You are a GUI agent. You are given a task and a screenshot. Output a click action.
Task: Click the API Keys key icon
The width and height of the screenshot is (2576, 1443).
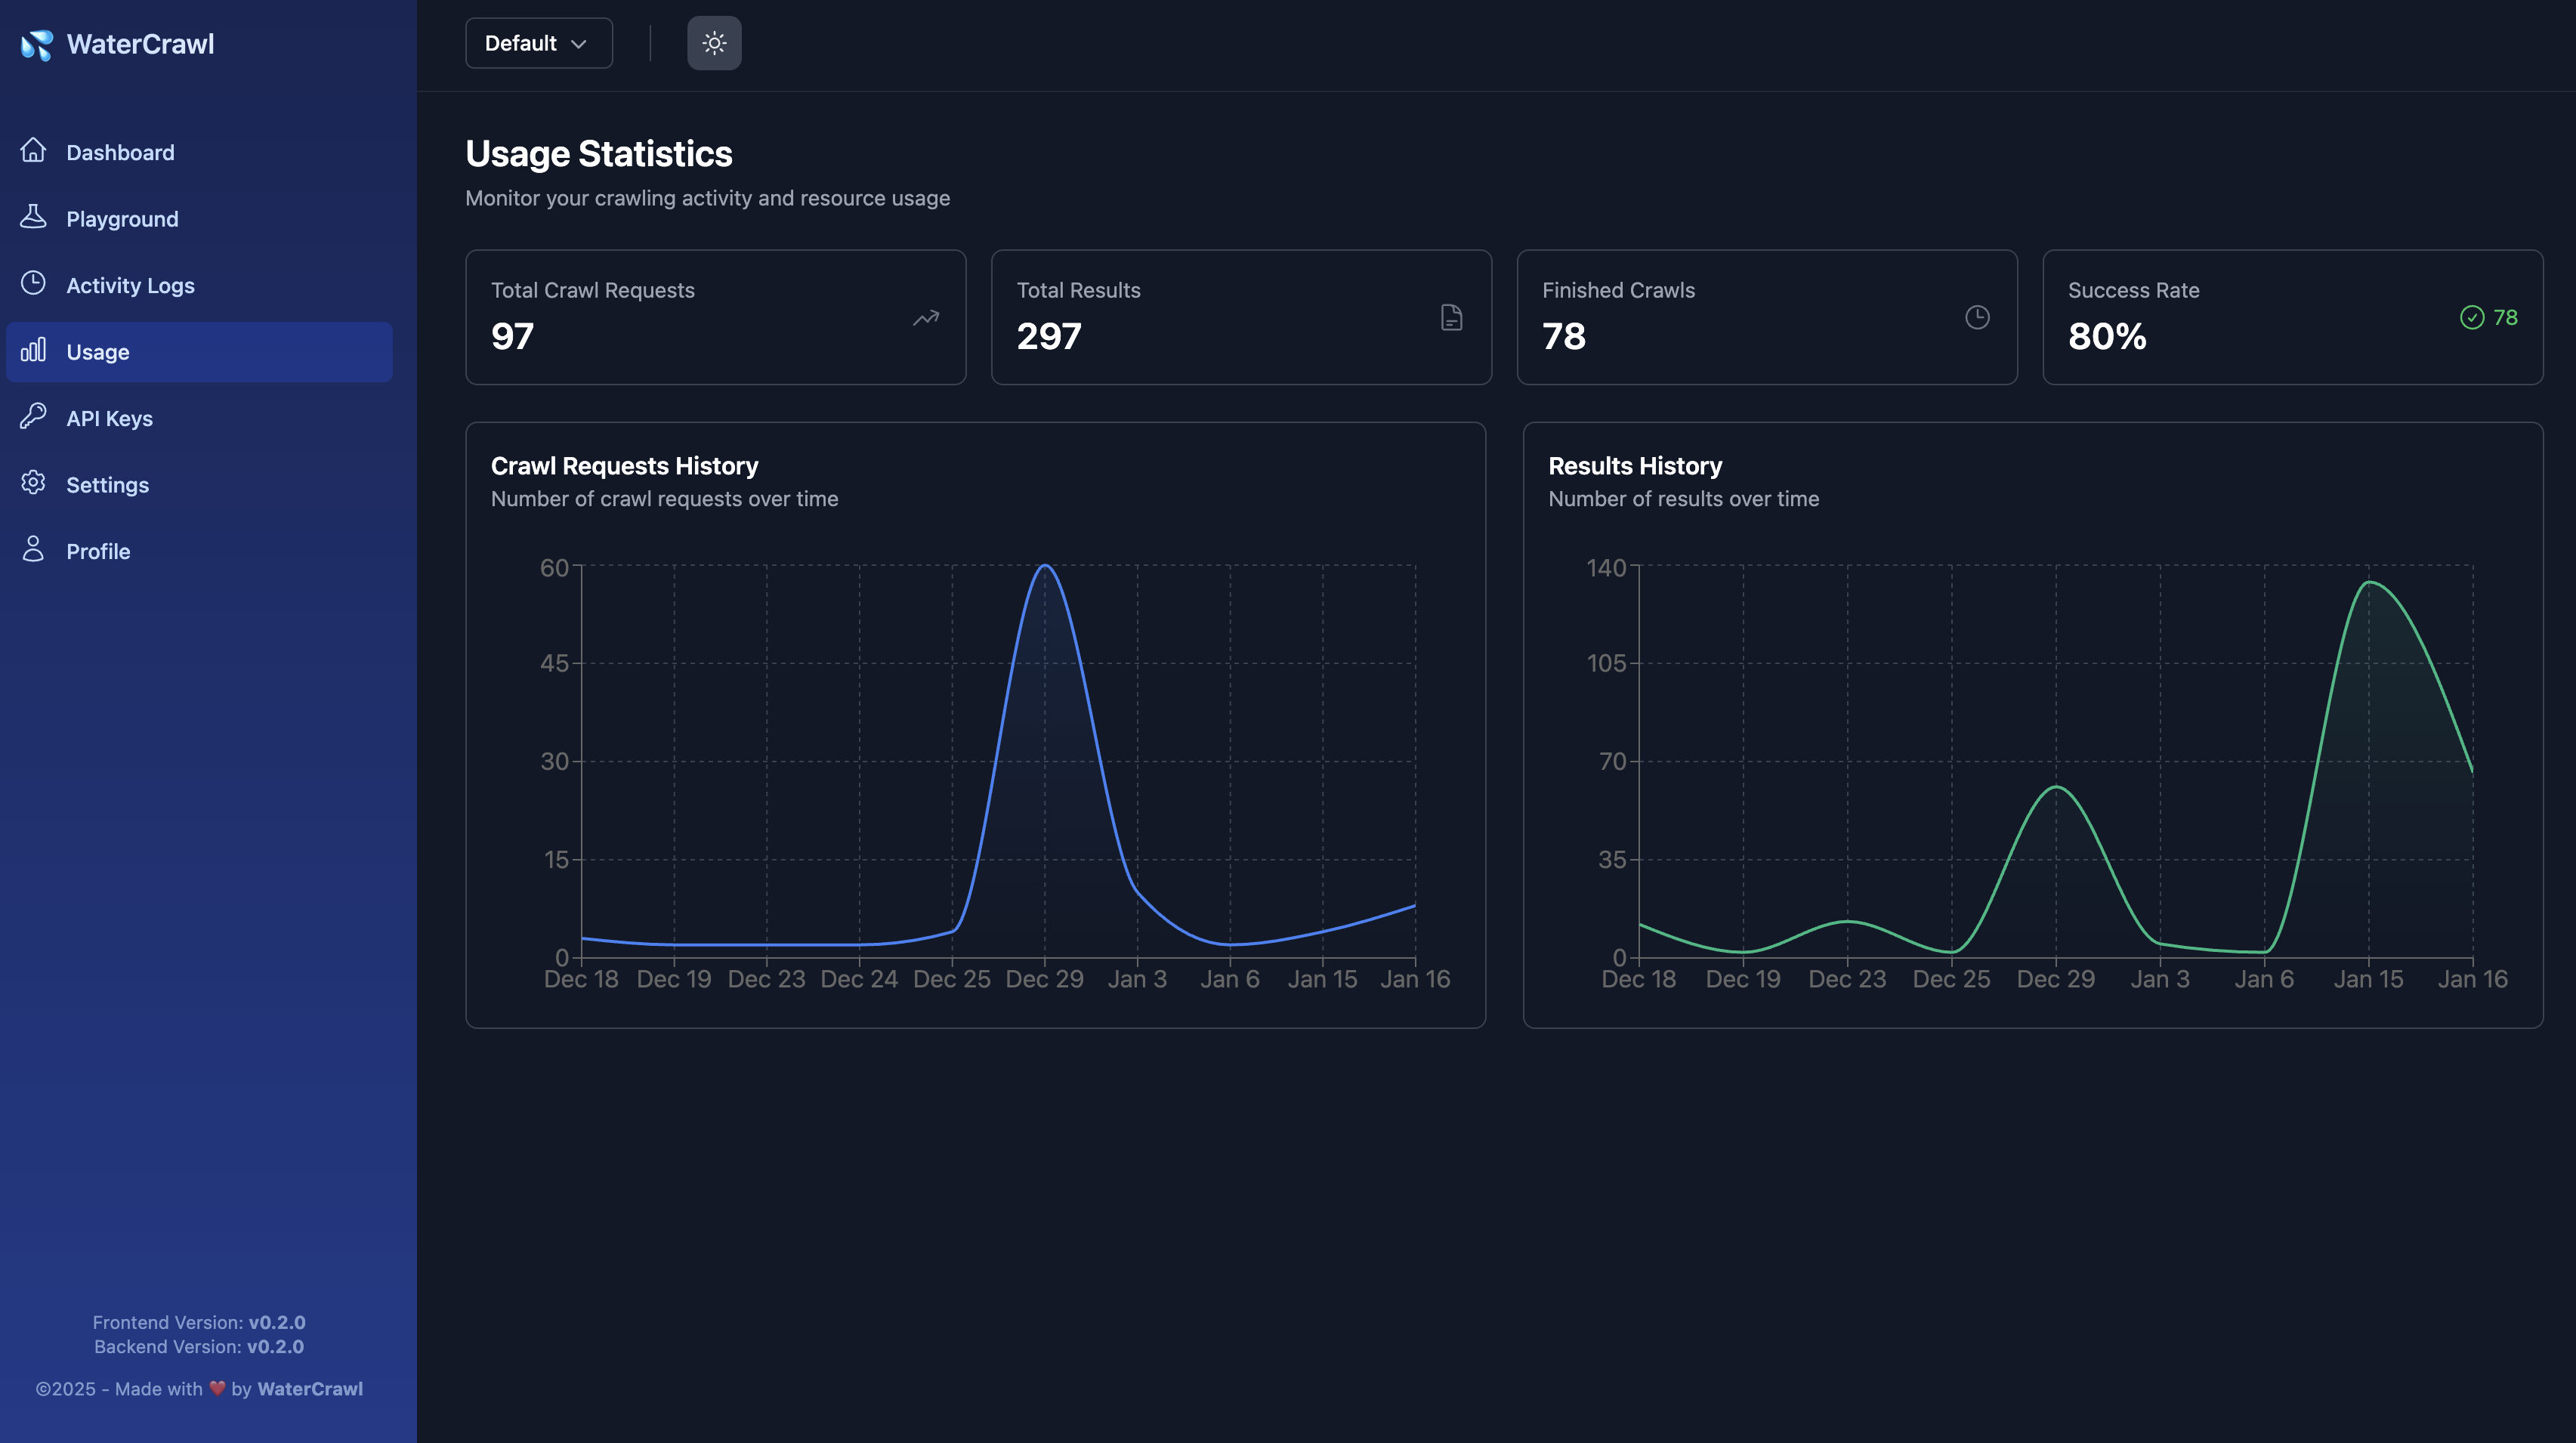point(33,416)
